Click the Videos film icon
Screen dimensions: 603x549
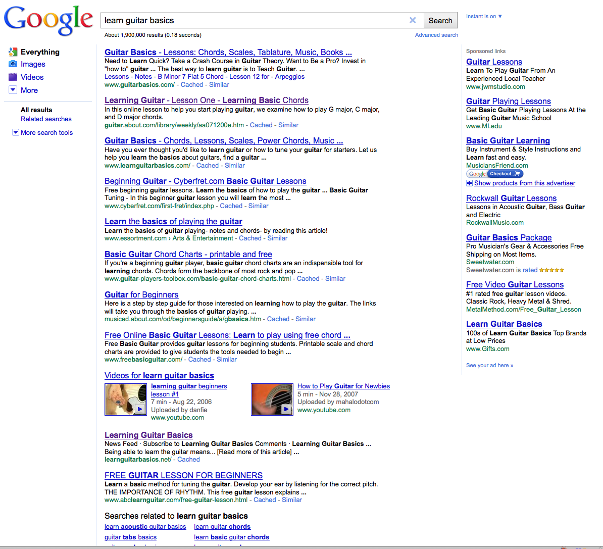13,77
